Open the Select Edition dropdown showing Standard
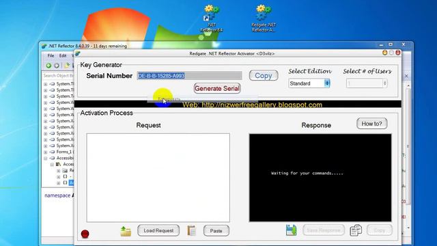The height and width of the screenshot is (246, 437). (x=309, y=83)
